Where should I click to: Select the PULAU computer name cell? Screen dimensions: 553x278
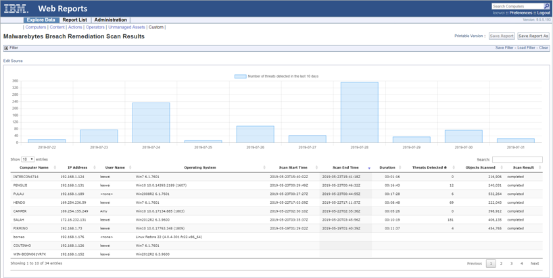[x=19, y=194]
